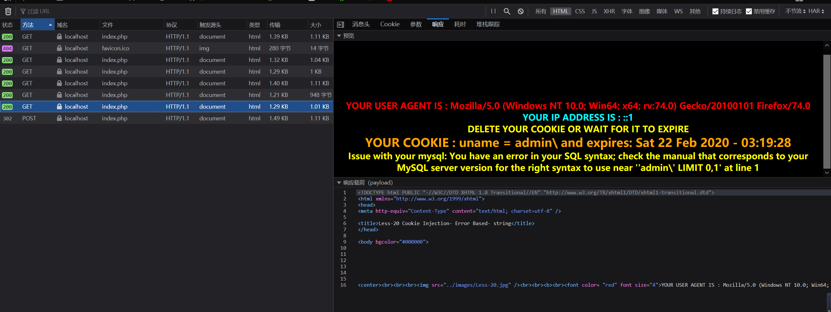Viewport: 831px width, 312px height.
Task: Select the request with 1.21 KB transfer
Action: pos(167,95)
